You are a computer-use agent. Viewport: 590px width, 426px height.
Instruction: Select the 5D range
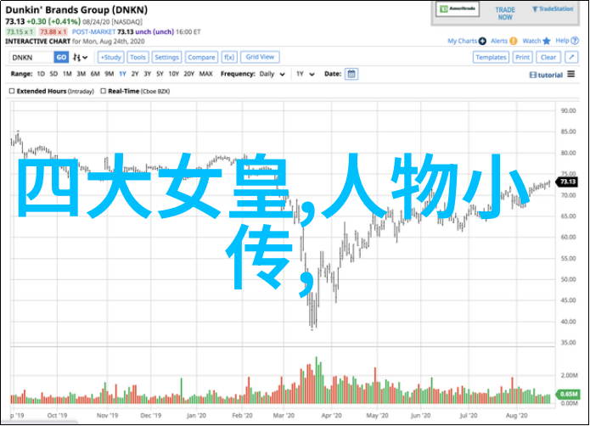(x=53, y=74)
